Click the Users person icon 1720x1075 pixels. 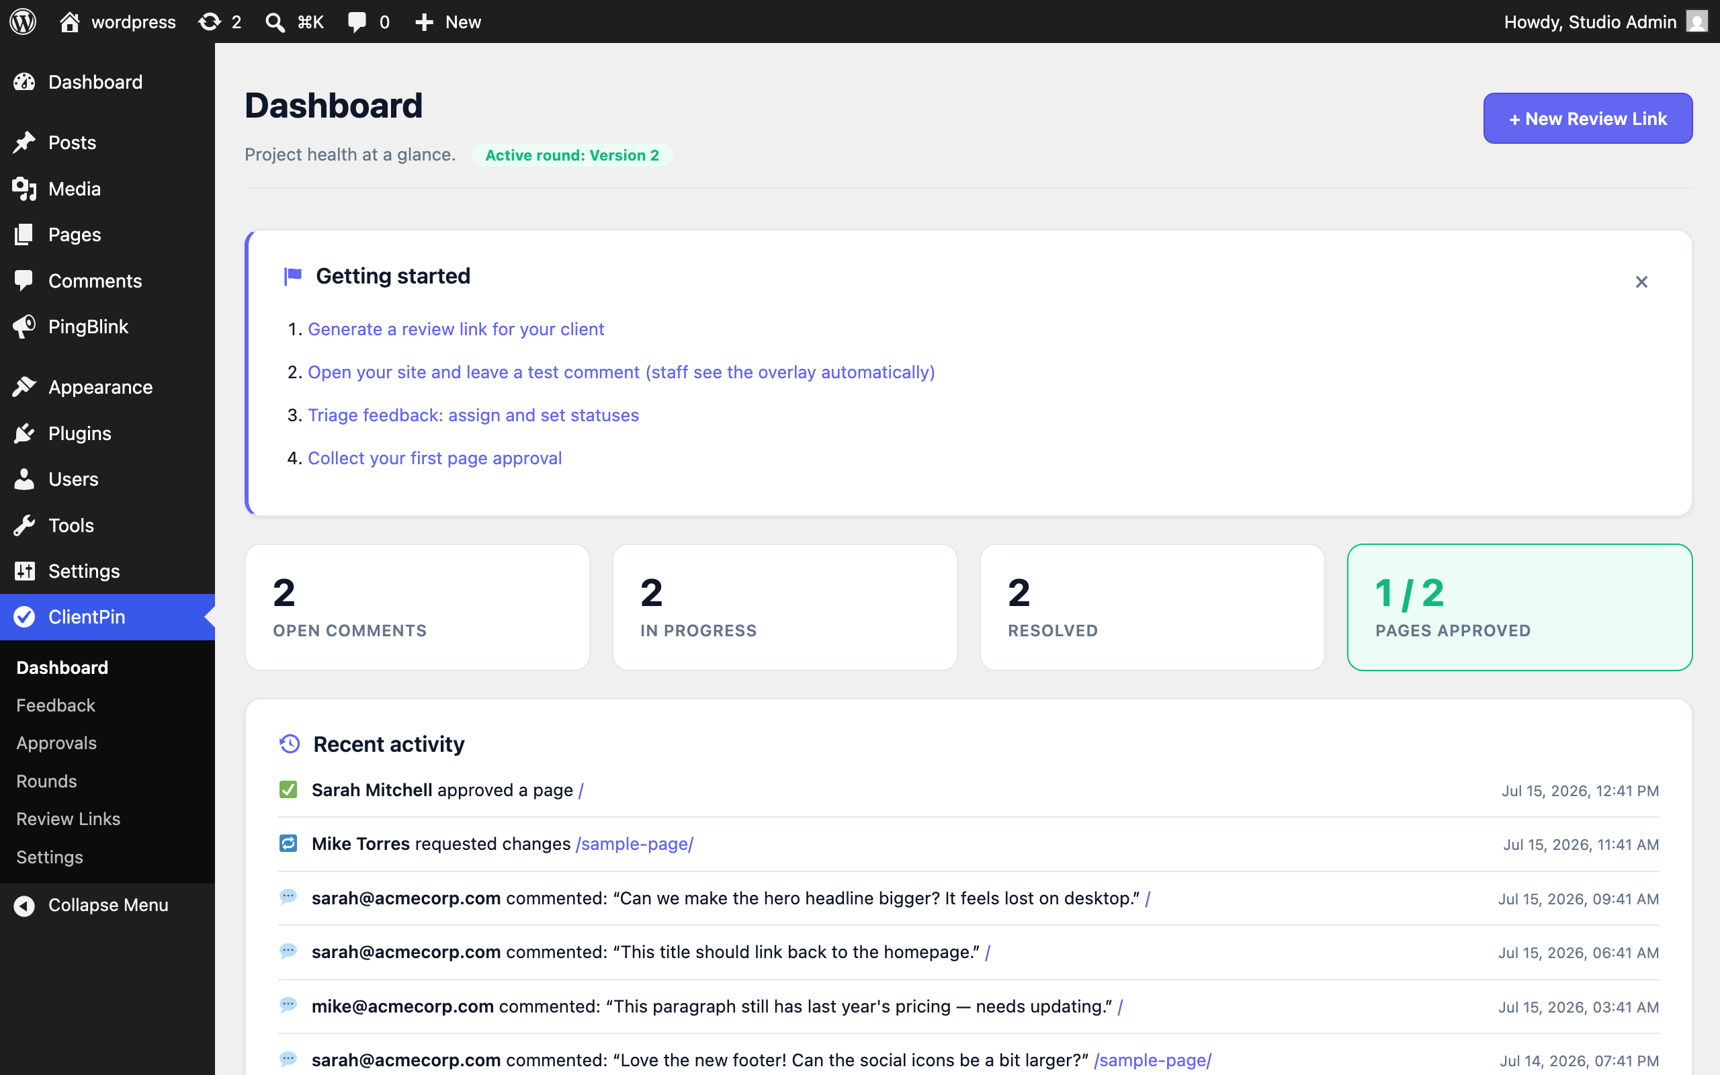[24, 478]
